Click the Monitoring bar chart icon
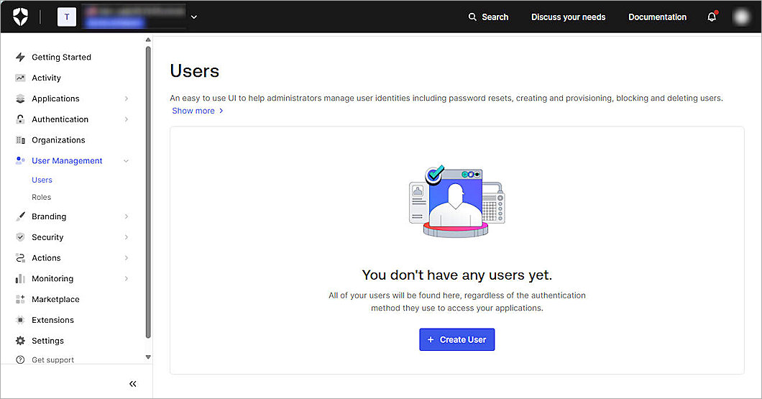 coord(20,278)
